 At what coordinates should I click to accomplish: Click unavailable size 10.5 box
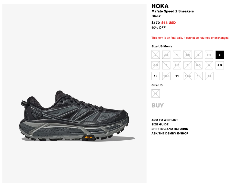(166, 76)
